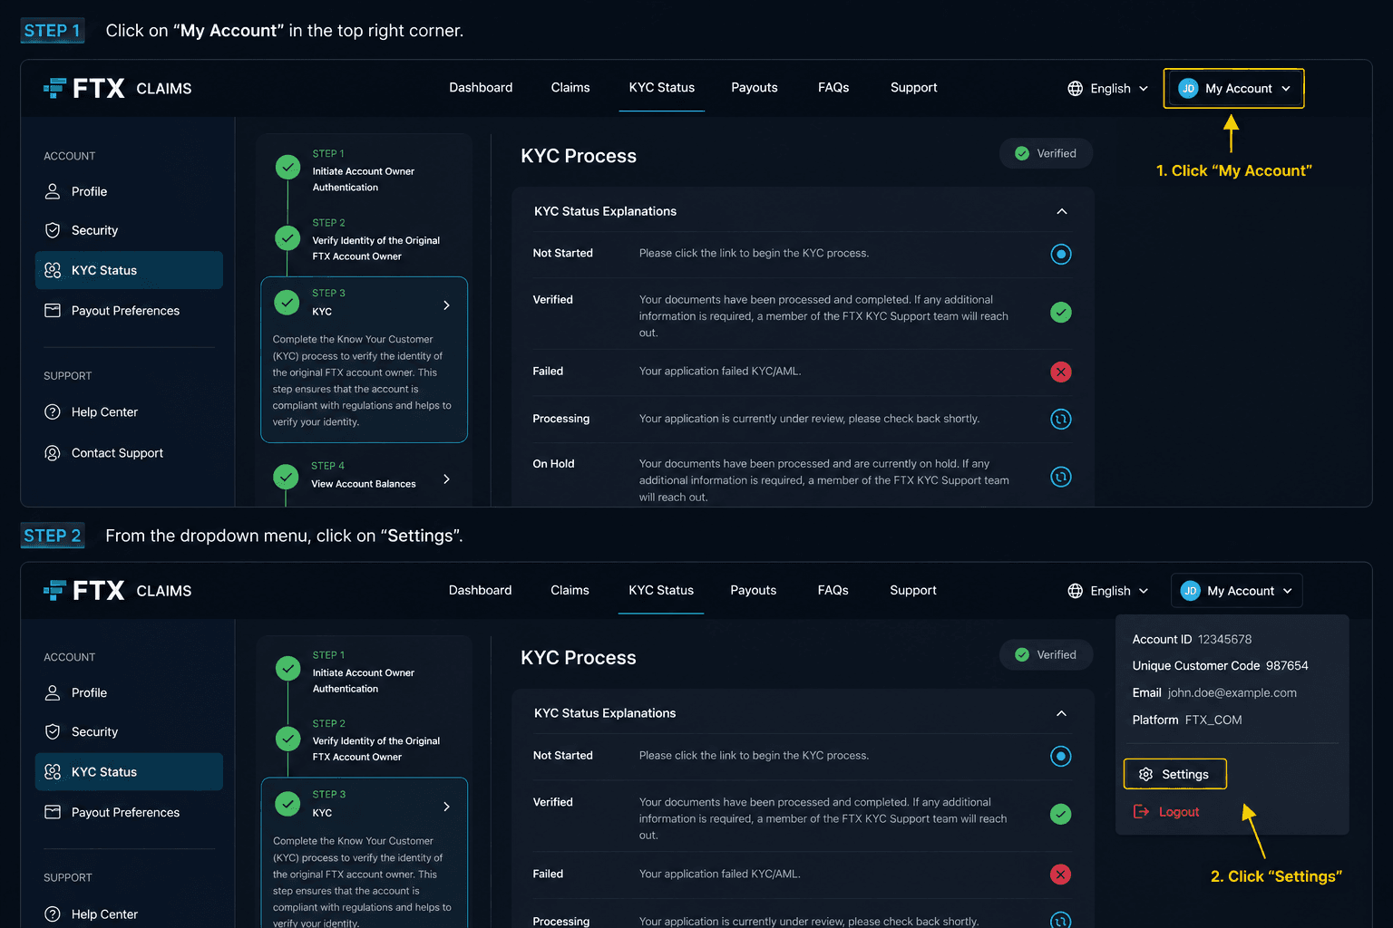Open the English language dropdown in Step 1 header
This screenshot has width=1393, height=928.
[1108, 88]
